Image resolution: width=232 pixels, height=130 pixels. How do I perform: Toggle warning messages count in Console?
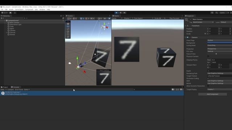pyautogui.click(x=177, y=90)
